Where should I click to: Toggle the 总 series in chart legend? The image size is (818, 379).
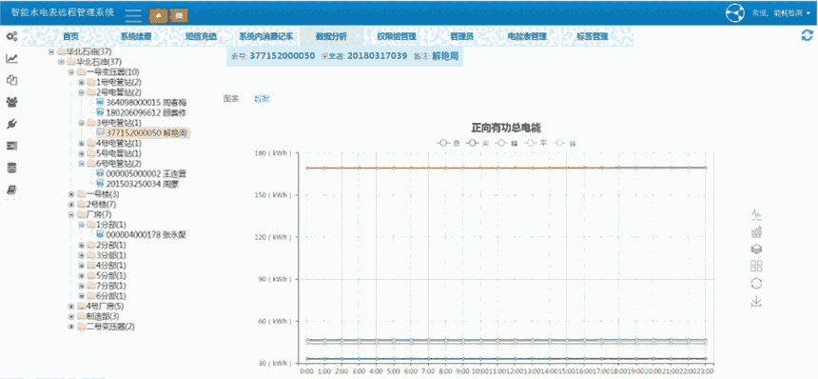[x=449, y=143]
